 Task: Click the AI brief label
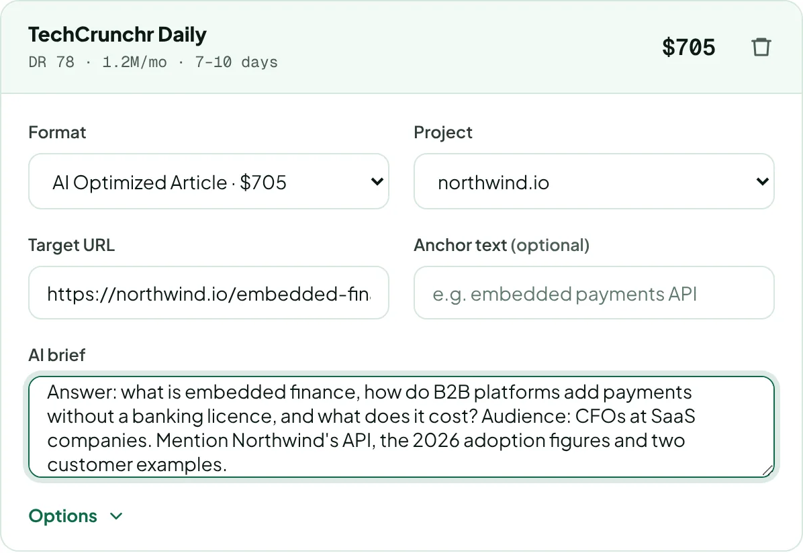click(57, 355)
